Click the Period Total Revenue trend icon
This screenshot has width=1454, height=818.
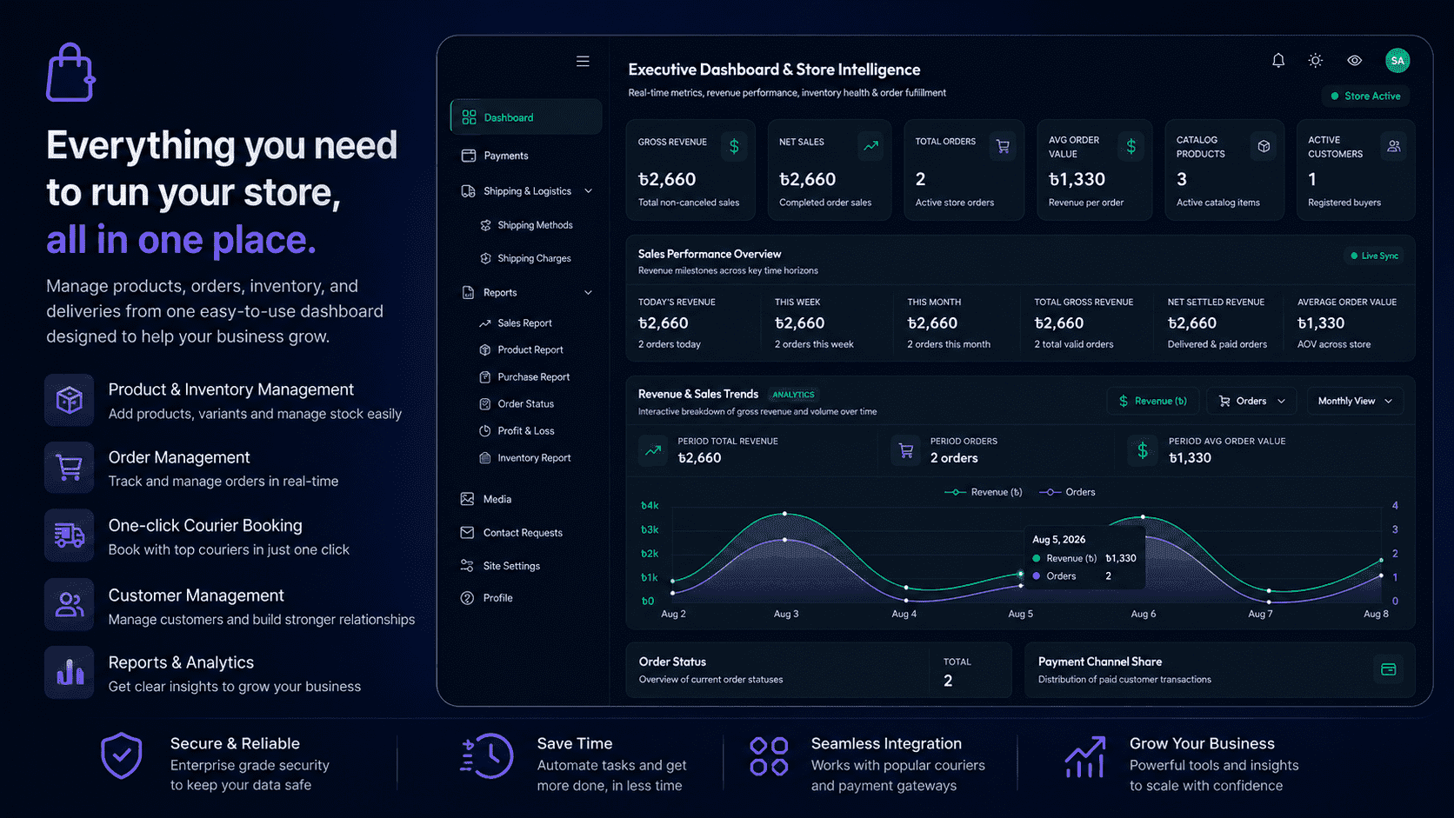click(x=653, y=450)
